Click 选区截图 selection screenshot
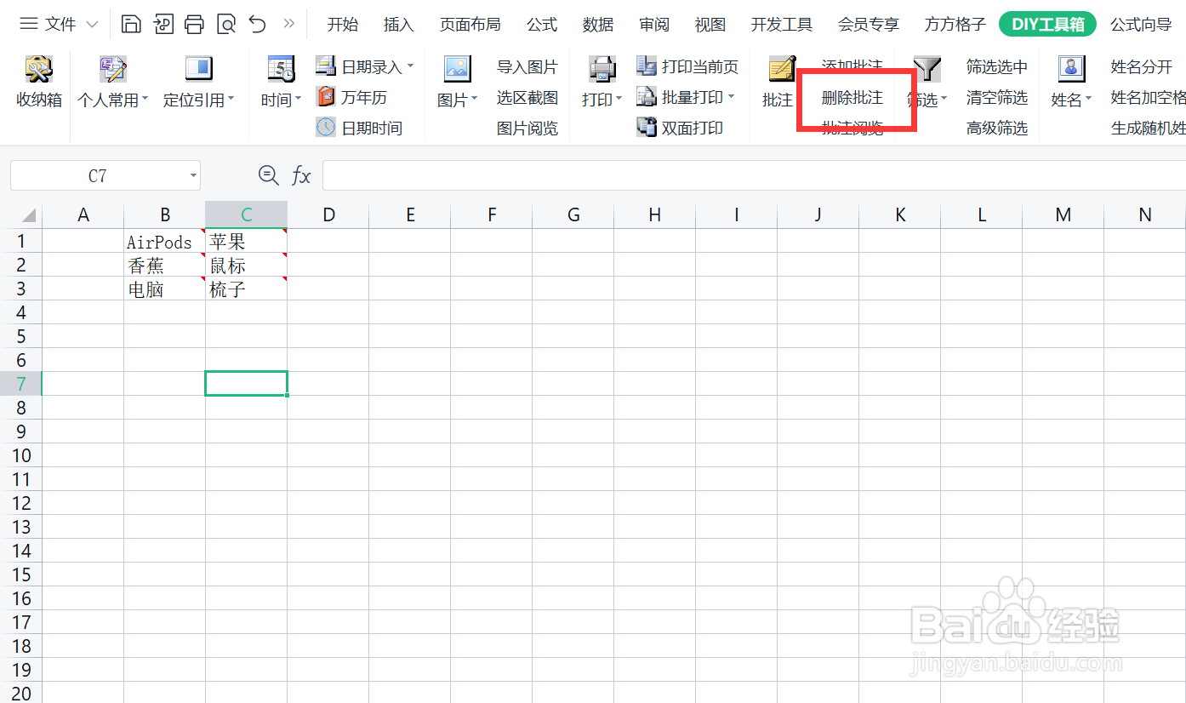This screenshot has height=703, width=1186. (x=527, y=98)
